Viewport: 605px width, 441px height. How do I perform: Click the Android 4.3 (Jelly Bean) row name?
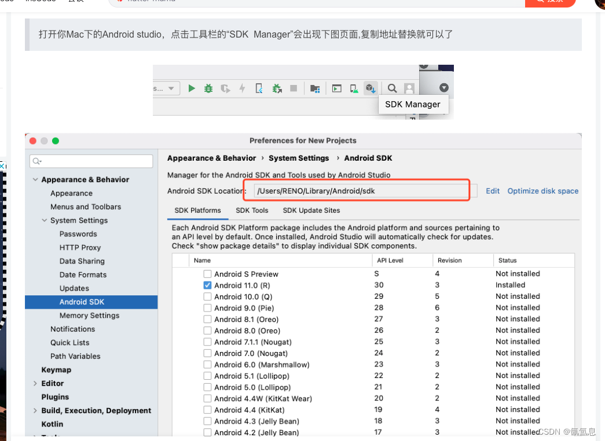(256, 421)
